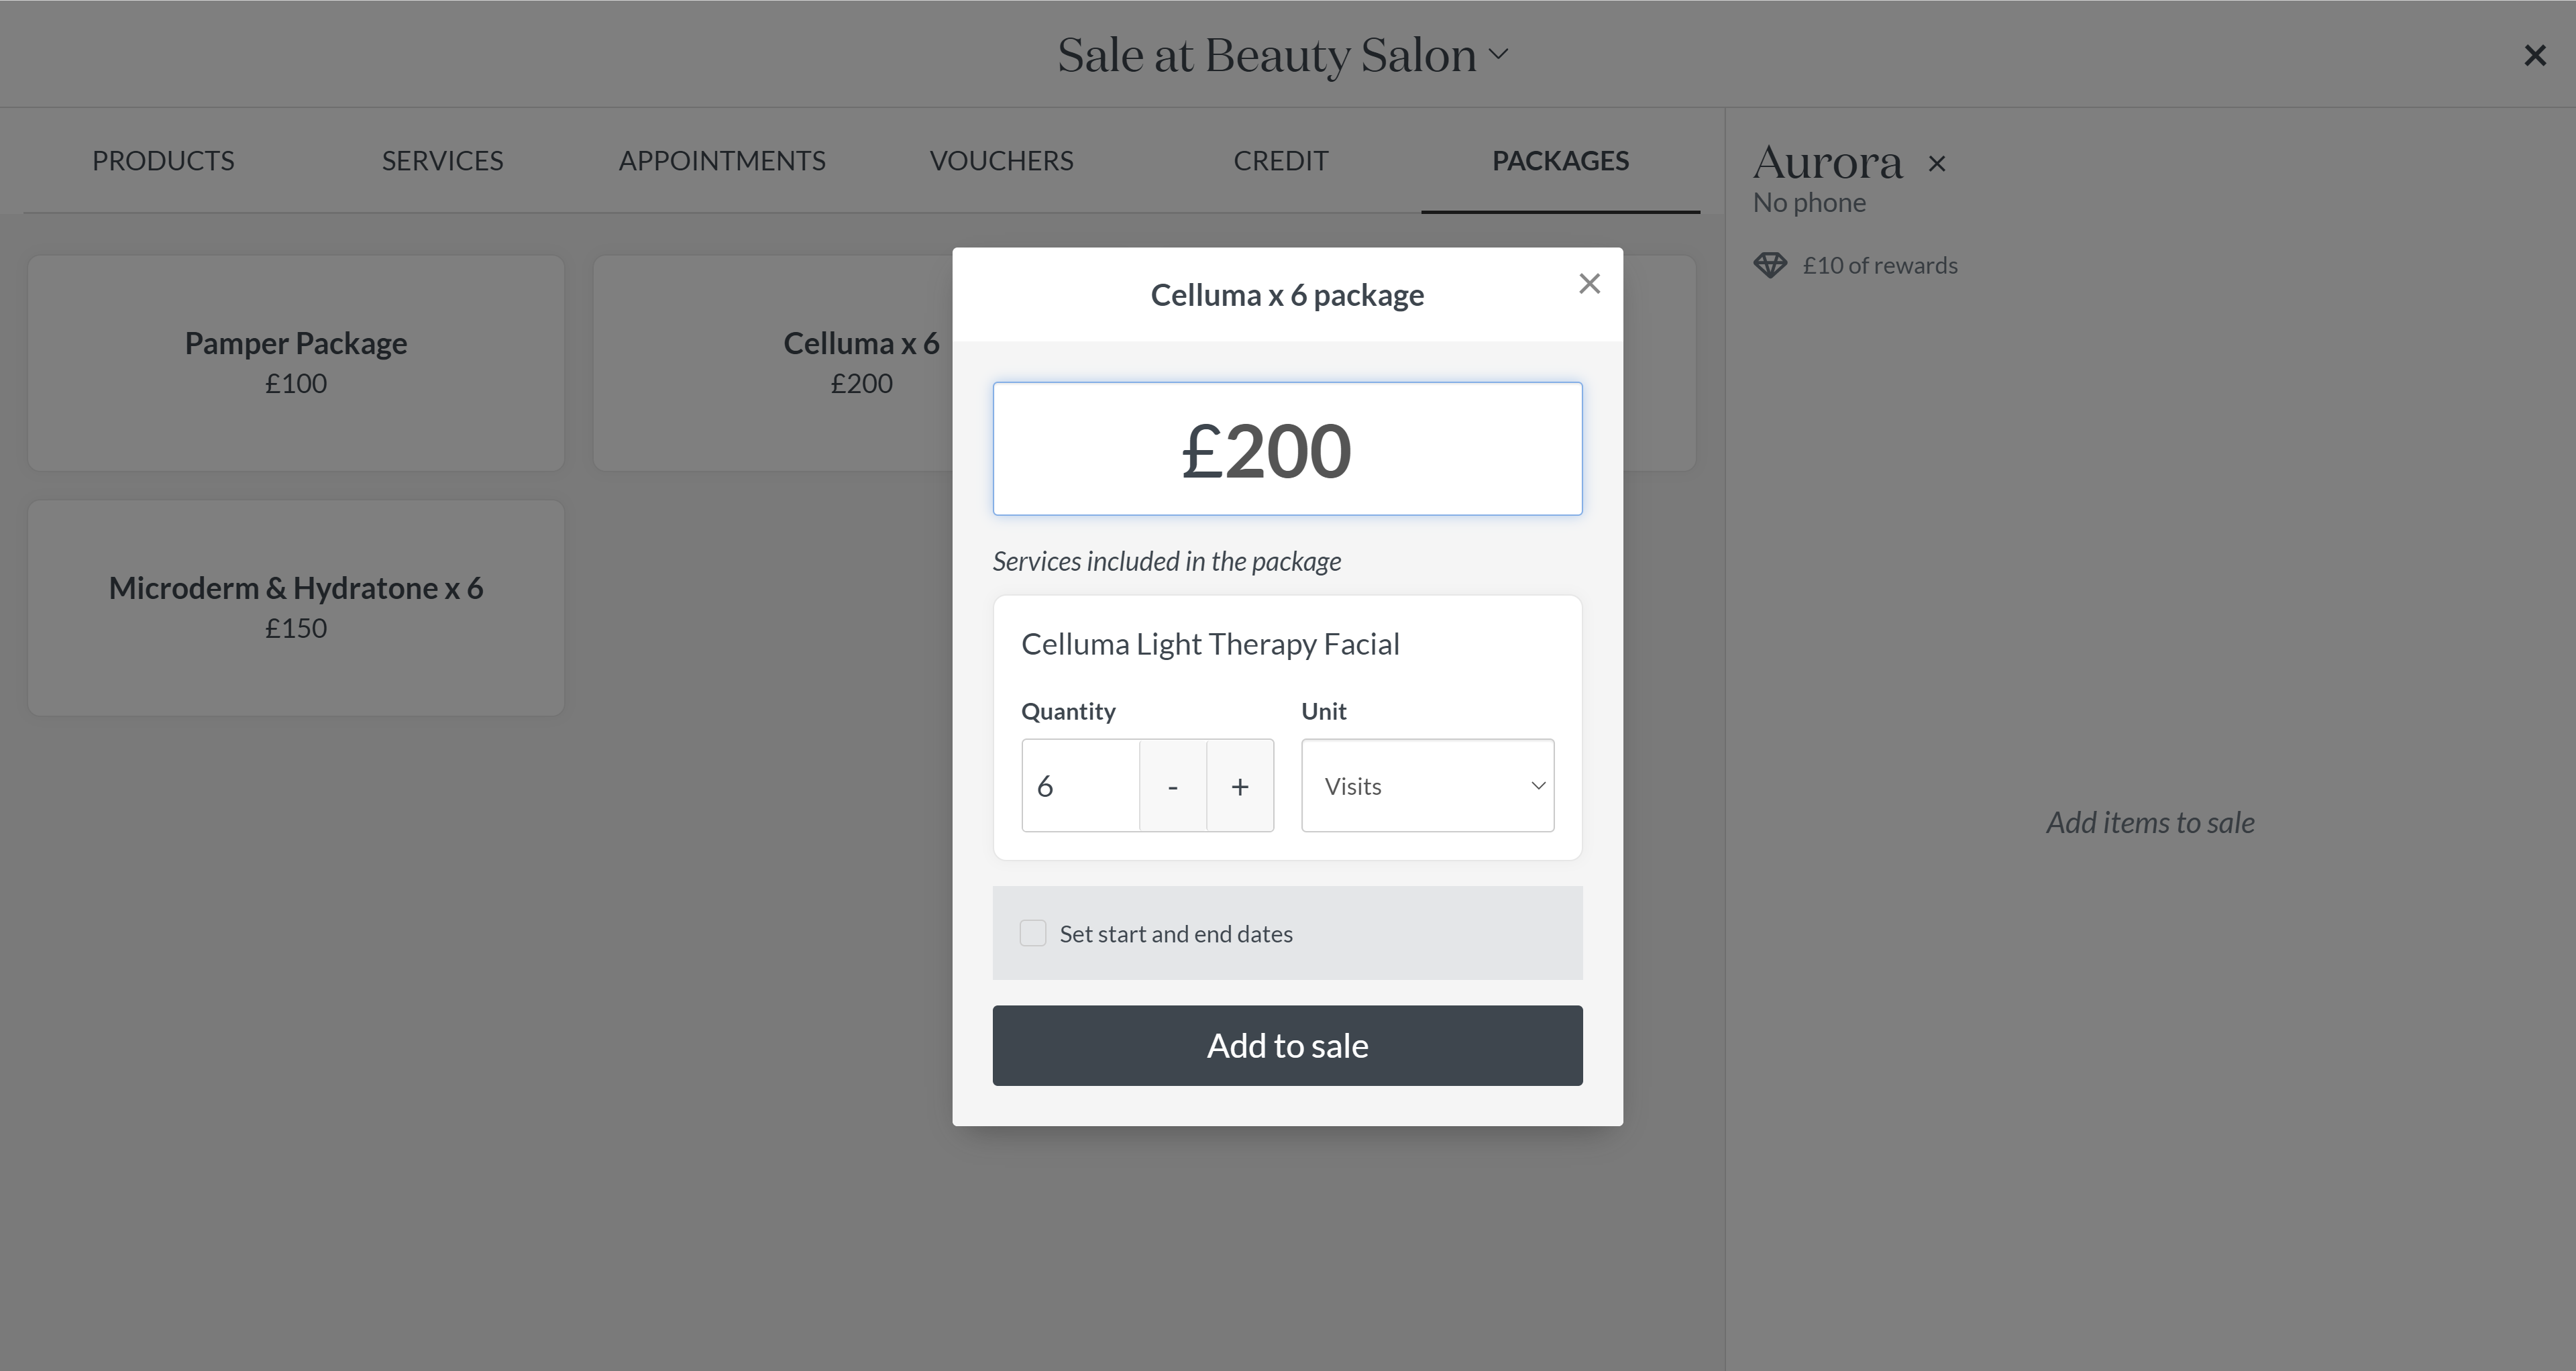Go to the Appointments tab
This screenshot has width=2576, height=1371.
pos(722,161)
